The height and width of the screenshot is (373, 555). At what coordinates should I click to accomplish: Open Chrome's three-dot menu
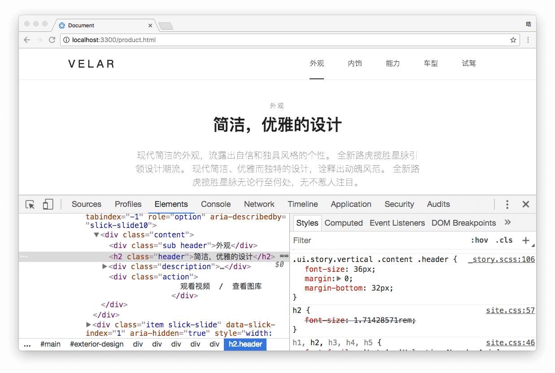pos(528,40)
